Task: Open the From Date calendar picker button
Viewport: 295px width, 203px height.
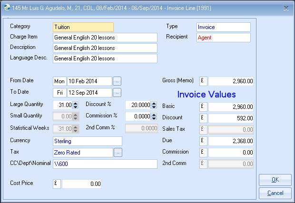Action: pos(117,81)
